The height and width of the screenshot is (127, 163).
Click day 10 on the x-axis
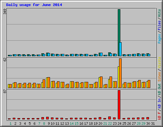53,124
